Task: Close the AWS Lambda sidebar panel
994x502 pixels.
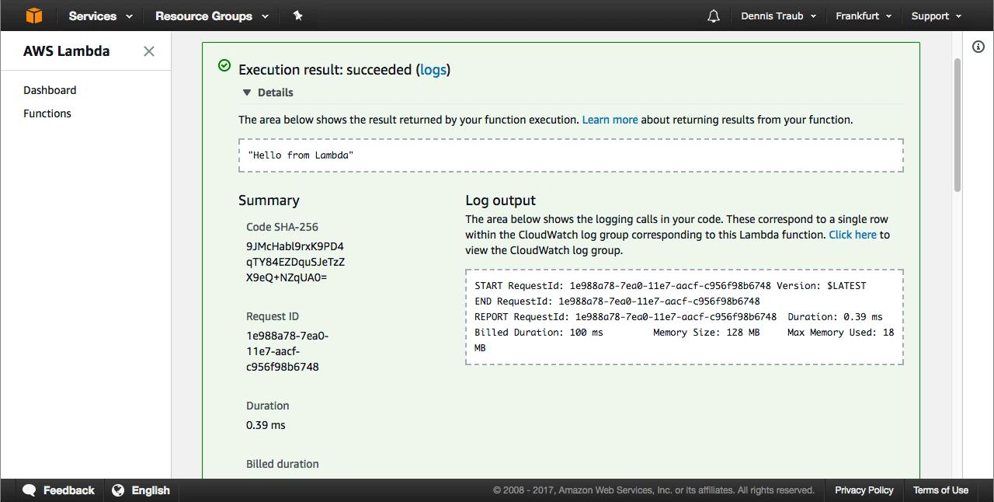Action: click(x=149, y=51)
